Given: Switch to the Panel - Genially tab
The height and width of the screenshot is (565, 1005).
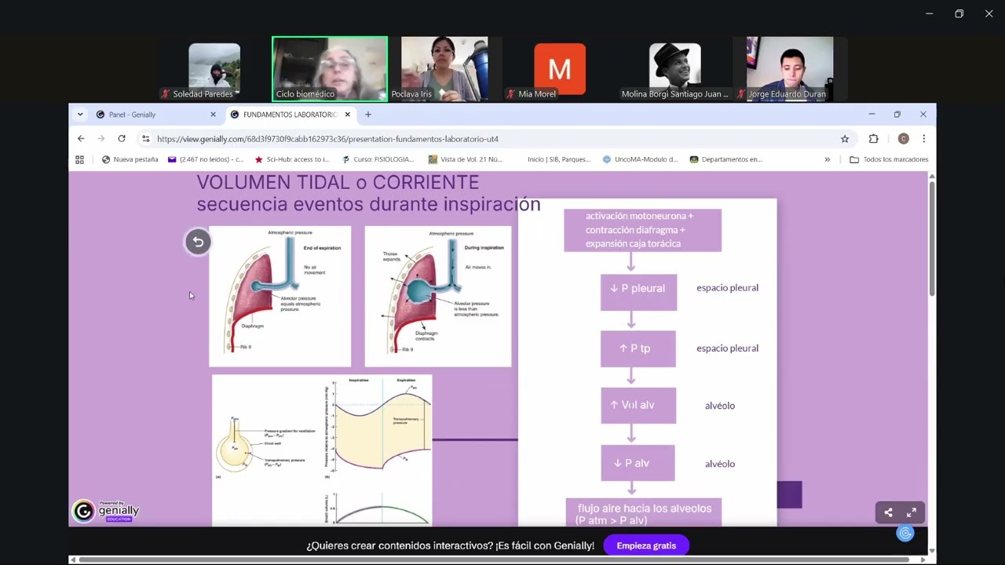Looking at the screenshot, I should click(x=155, y=115).
